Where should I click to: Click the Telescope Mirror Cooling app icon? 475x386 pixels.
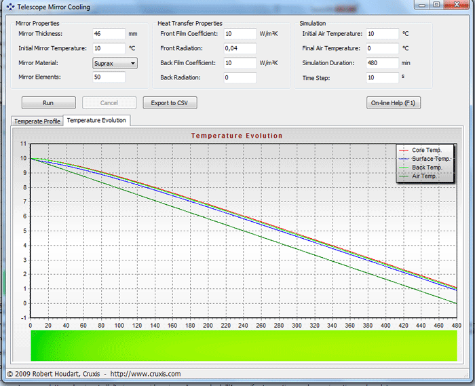pos(10,7)
